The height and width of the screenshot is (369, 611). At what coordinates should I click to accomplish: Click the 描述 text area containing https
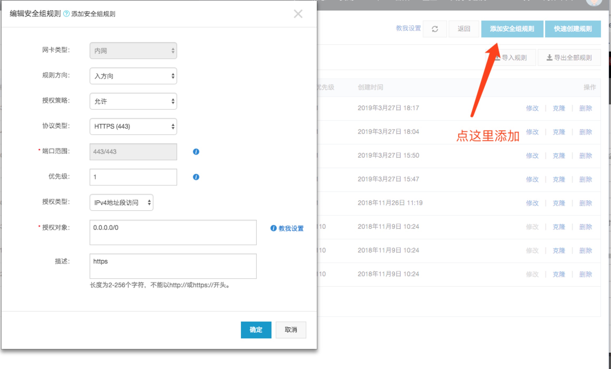(173, 266)
